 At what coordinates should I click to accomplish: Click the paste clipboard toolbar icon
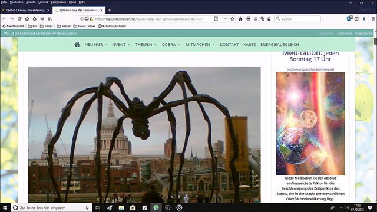tap(269, 19)
